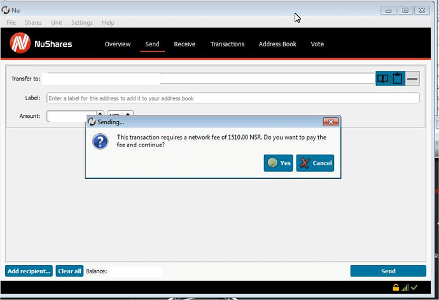This screenshot has width=439, height=300.
Task: Close the Nu window
Action: [422, 10]
